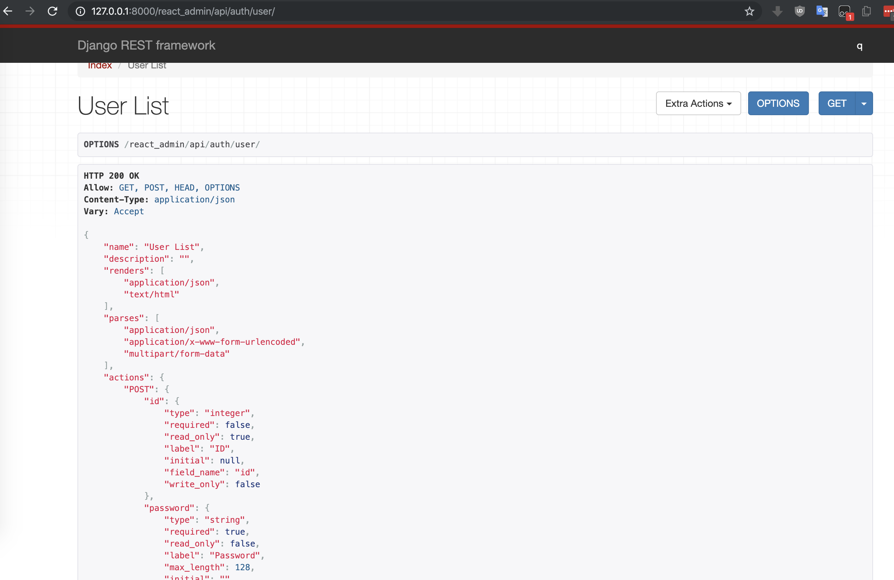Viewport: 894px width, 580px height.
Task: View the site information icon in the address bar
Action: pos(80,11)
